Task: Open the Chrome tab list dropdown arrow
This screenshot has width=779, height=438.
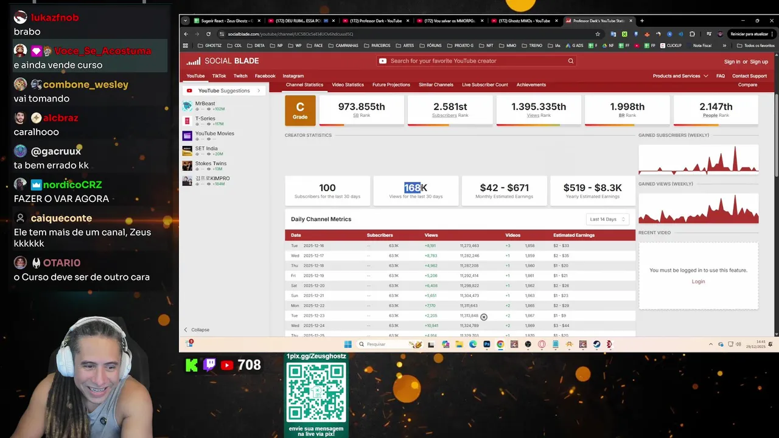Action: [x=186, y=21]
